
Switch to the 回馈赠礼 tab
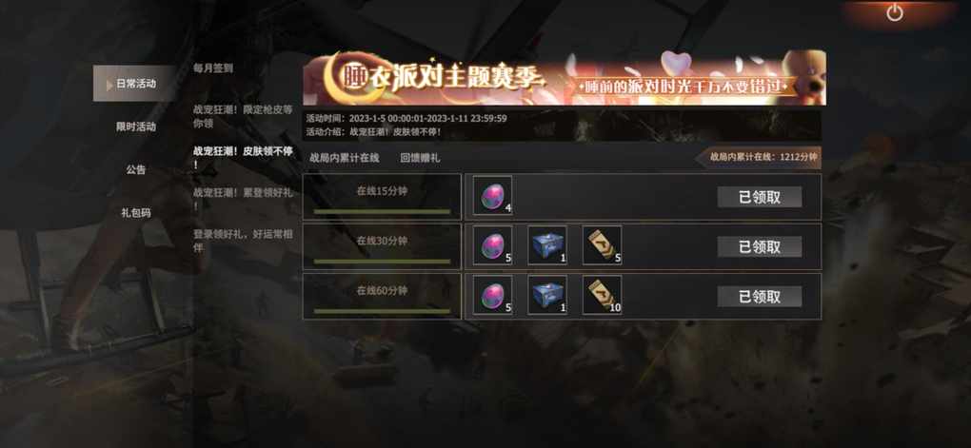[420, 158]
